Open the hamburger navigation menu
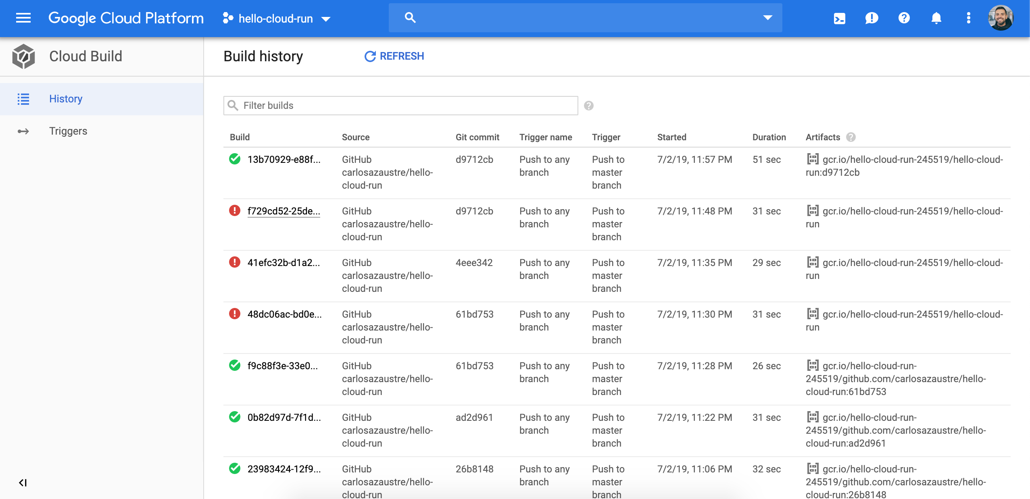The height and width of the screenshot is (499, 1030). [23, 18]
